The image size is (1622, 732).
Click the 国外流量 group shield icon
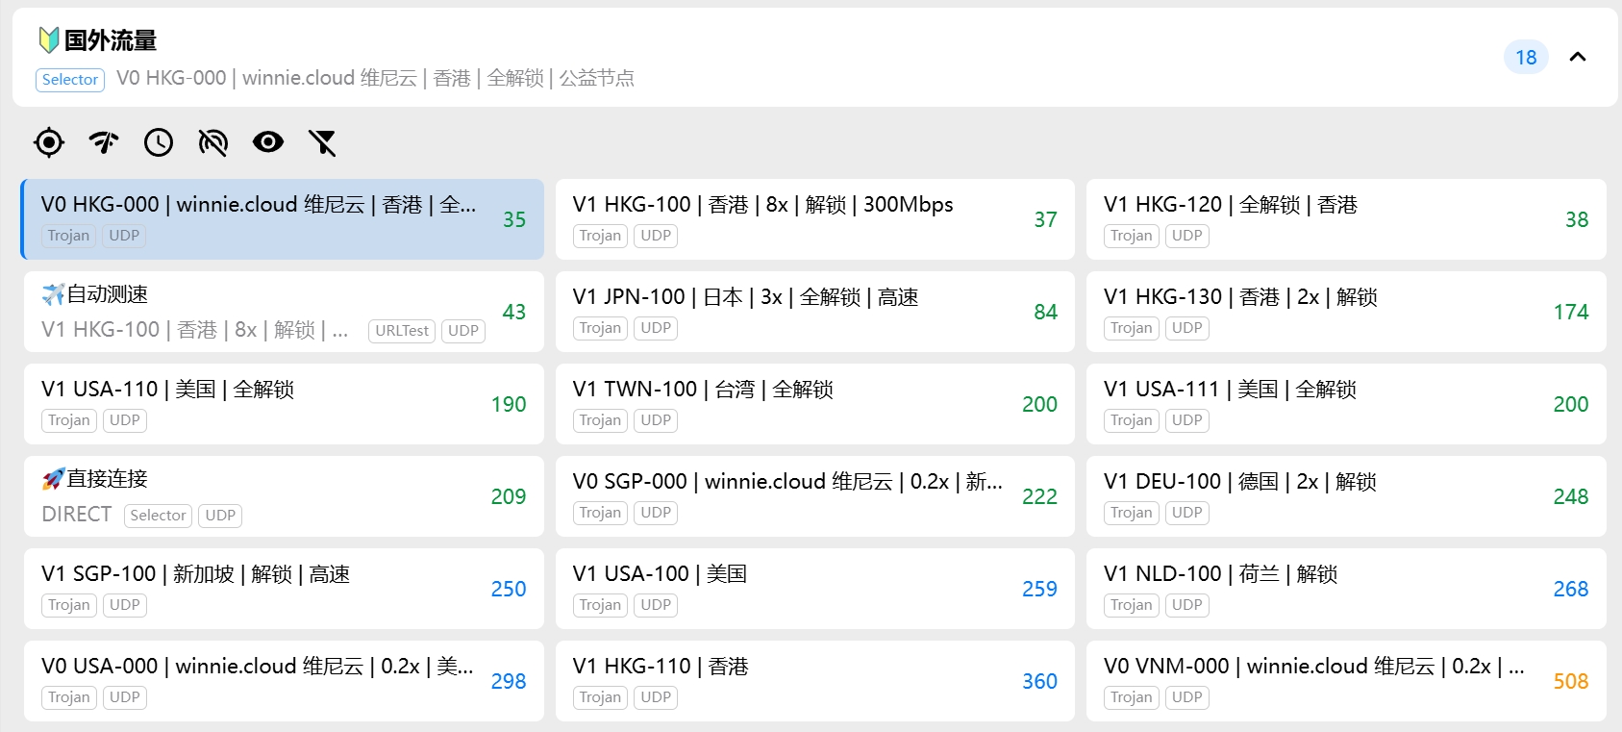48,40
